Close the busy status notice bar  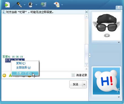click(86, 12)
